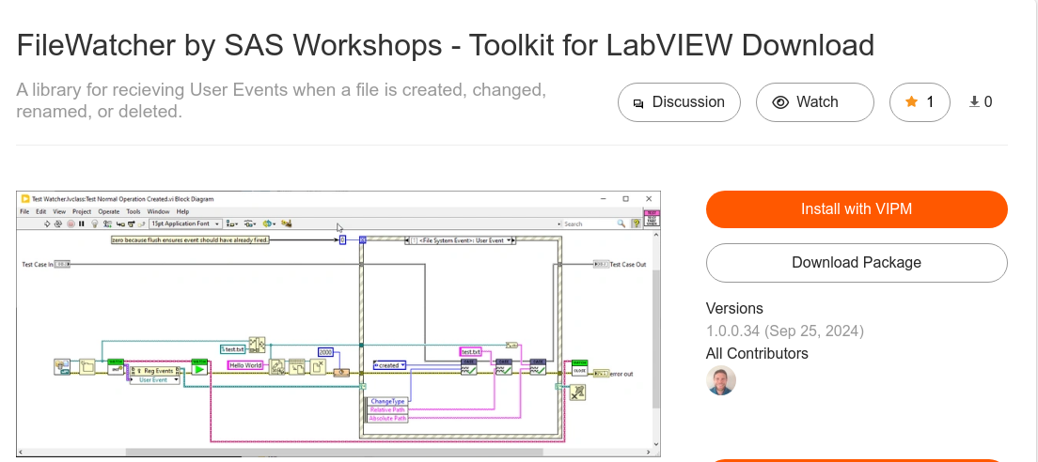Click the write text file node
The image size is (1038, 462).
pos(276,367)
